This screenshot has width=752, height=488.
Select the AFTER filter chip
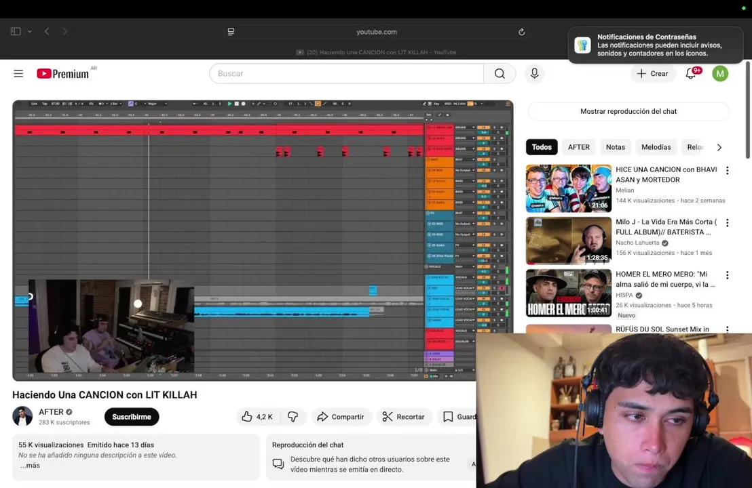coord(579,147)
